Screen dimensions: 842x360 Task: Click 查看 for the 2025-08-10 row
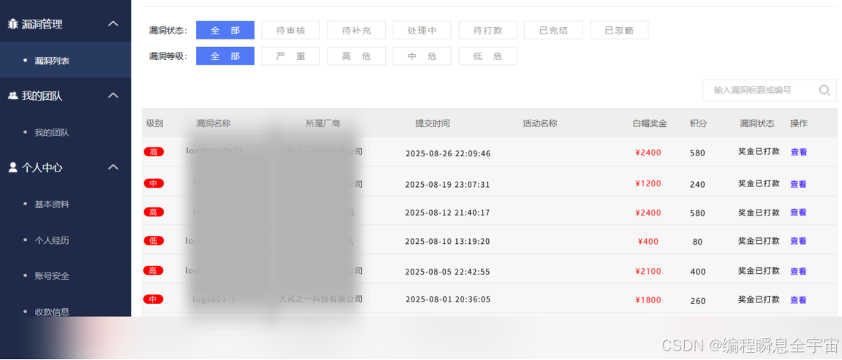point(798,242)
